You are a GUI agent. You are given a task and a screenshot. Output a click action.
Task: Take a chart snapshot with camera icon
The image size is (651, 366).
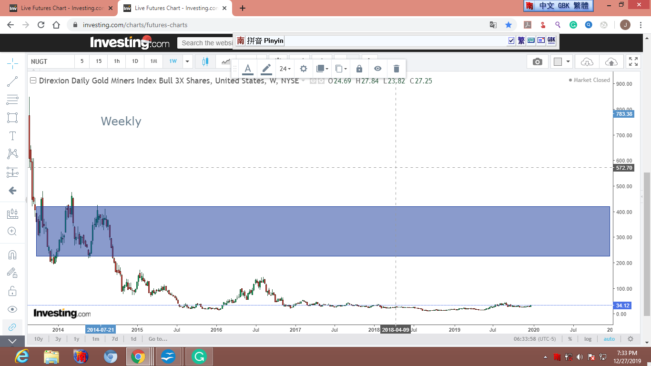tap(537, 61)
